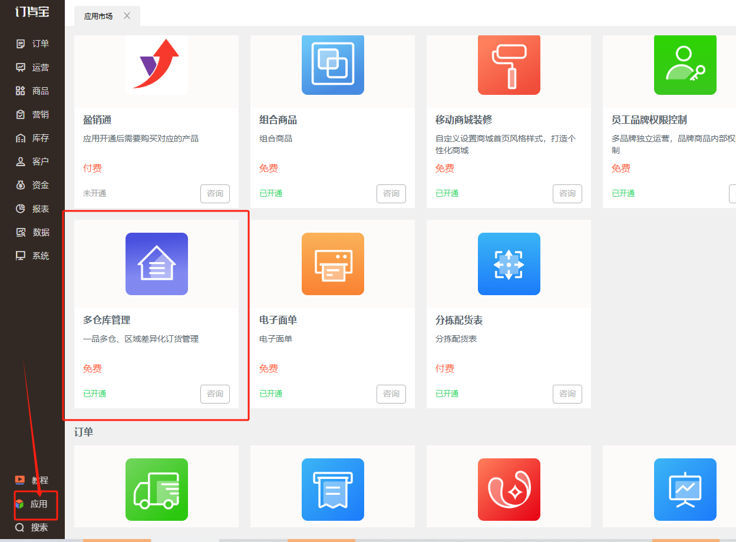Image resolution: width=736 pixels, height=542 pixels.
Task: Open the 报表 sidebar label
Action: click(x=41, y=209)
